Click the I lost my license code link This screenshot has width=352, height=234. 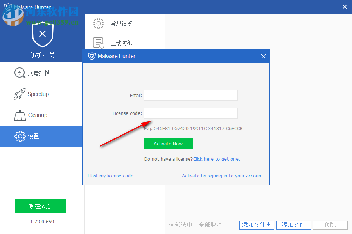pos(111,175)
